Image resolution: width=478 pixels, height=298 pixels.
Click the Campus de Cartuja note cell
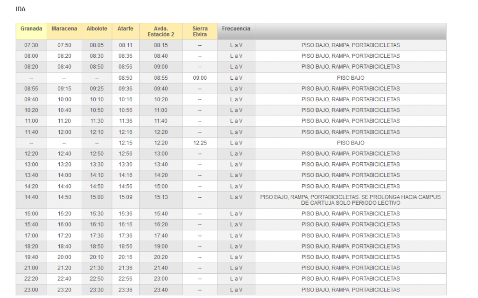click(x=350, y=200)
